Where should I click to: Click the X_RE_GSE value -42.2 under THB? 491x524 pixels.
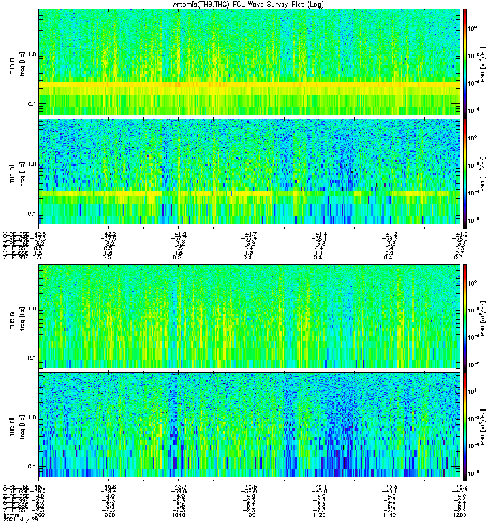[x=108, y=234]
